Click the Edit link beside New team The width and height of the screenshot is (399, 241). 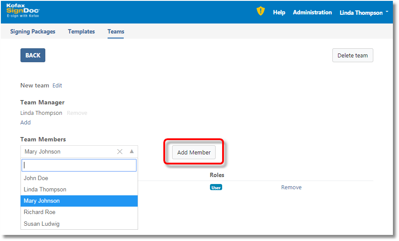(57, 86)
